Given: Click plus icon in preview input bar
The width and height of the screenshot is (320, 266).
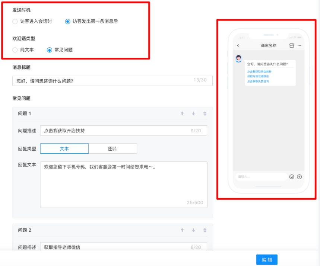Looking at the screenshot, I should pos(299,177).
